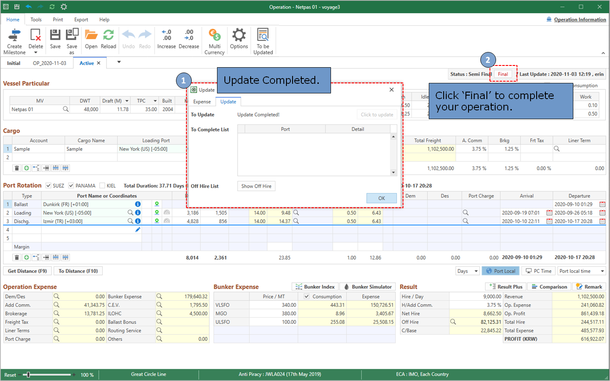Open the Options gear in ribbon
The height and width of the screenshot is (381, 610).
pos(239,36)
